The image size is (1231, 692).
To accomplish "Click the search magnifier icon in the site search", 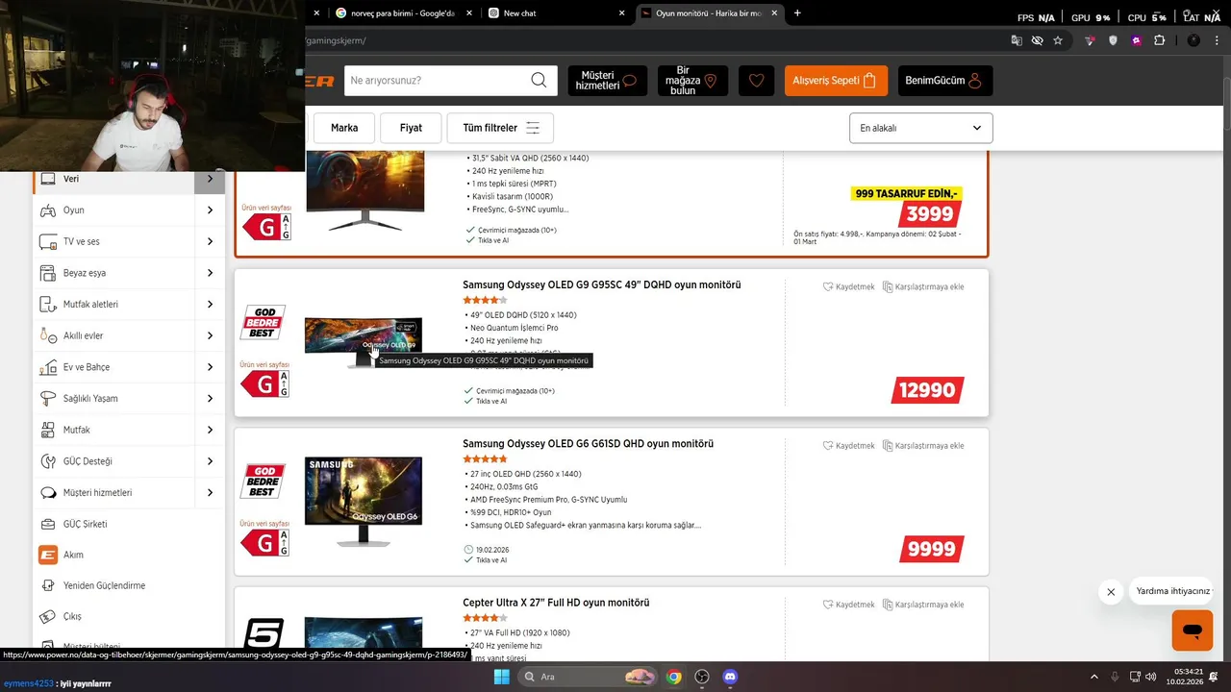I will click(x=539, y=80).
